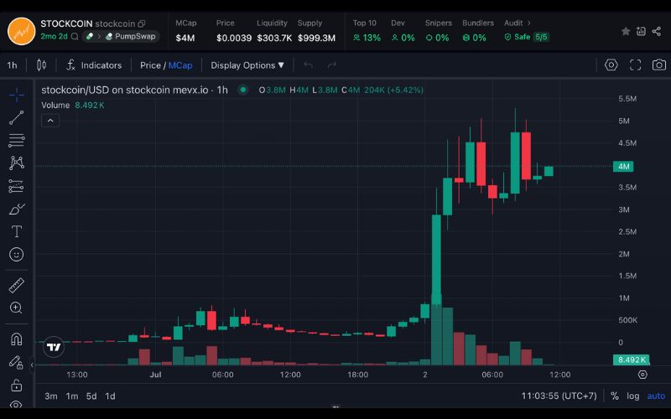Open the Fibonacci retracement tools

coord(16,140)
